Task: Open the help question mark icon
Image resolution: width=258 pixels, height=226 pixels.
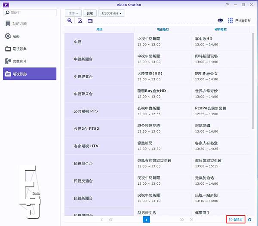Action: [x=227, y=5]
